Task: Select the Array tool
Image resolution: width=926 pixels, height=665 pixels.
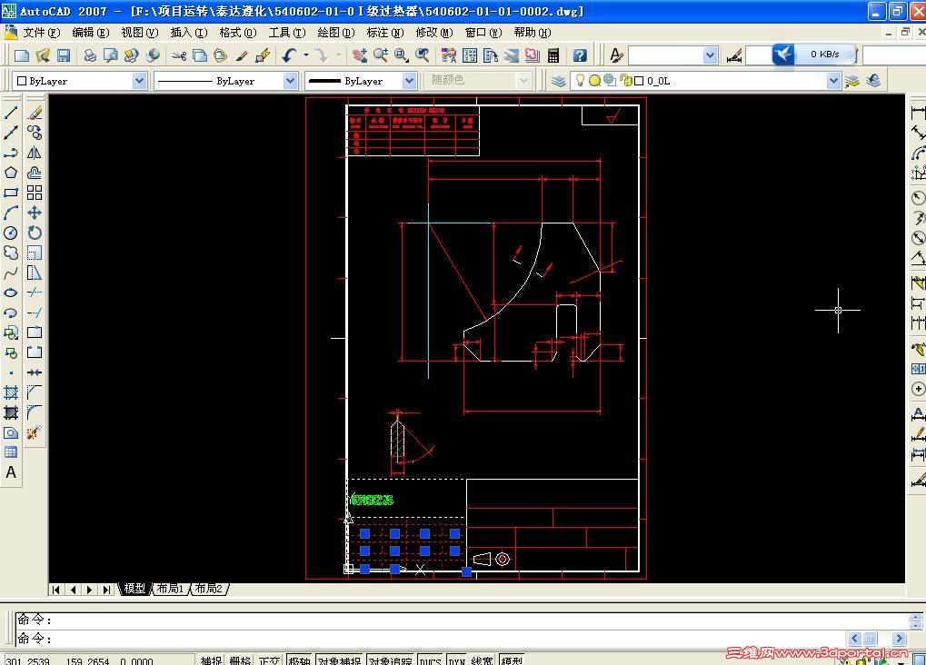Action: pos(35,193)
